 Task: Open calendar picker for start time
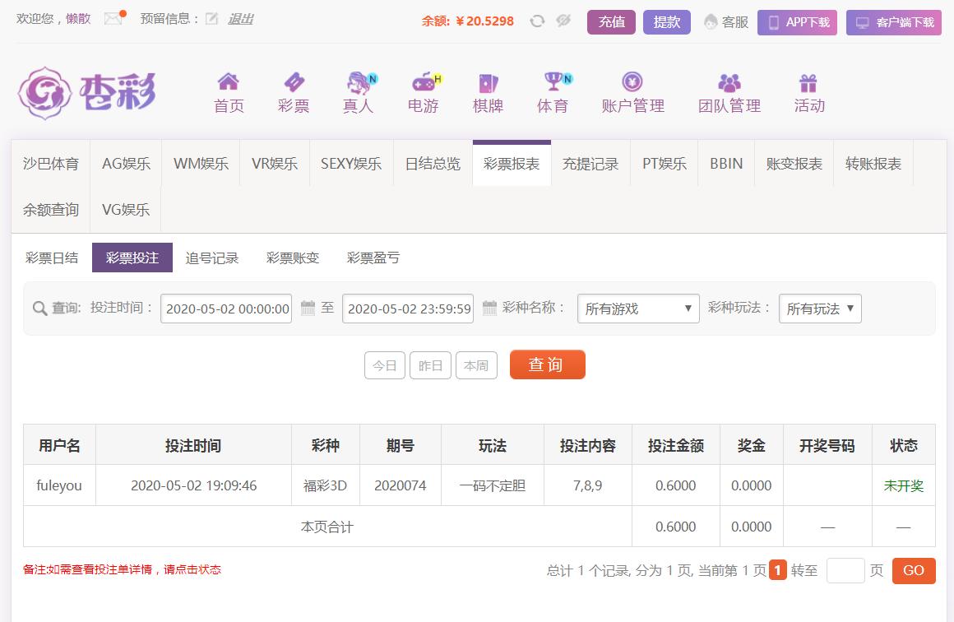pos(308,309)
